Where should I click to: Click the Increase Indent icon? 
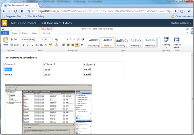point(83,39)
